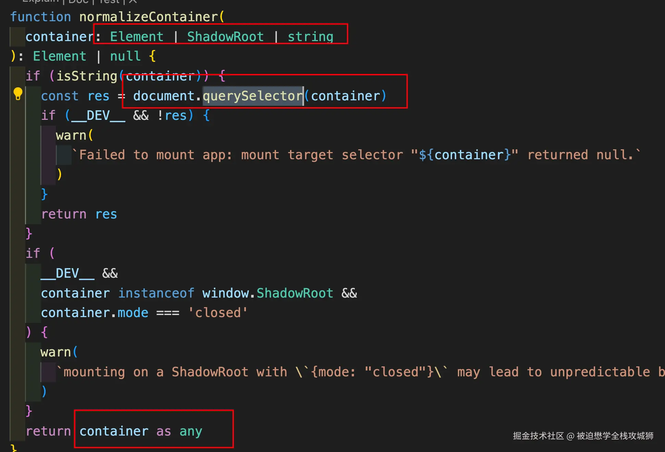
Task: Click the string type in parameter annotation
Action: (310, 37)
